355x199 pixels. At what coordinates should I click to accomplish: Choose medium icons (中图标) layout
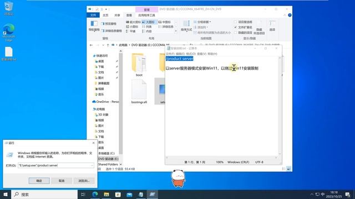tap(165, 22)
